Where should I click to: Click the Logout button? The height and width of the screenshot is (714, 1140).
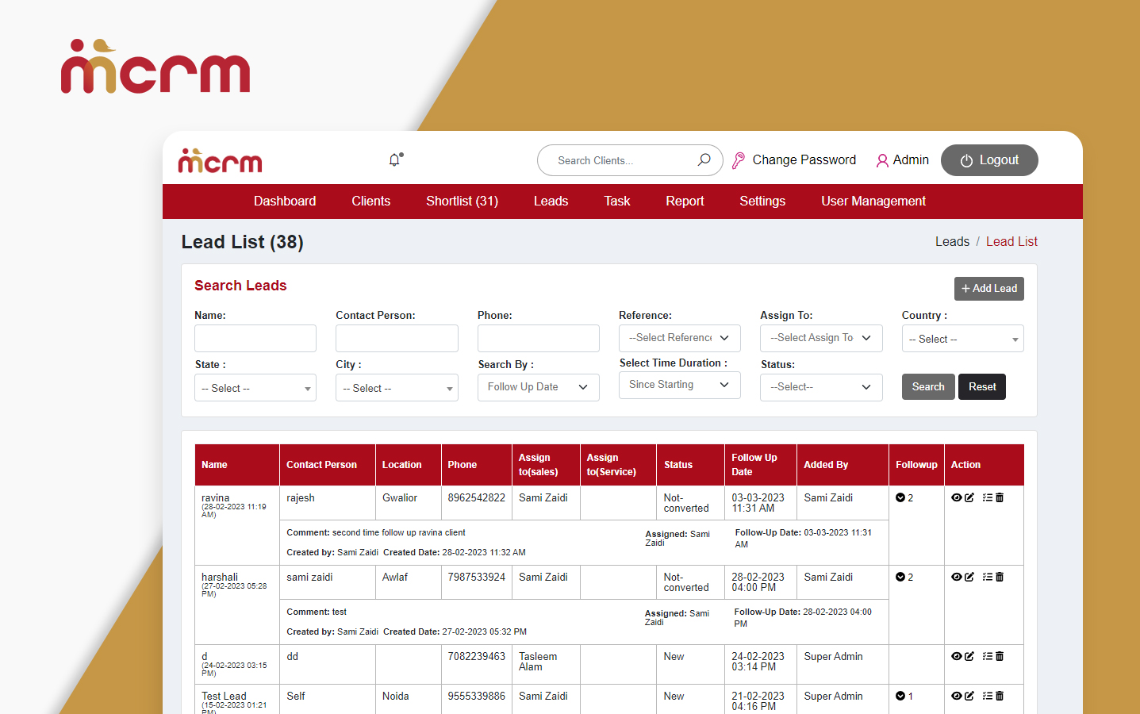(988, 160)
